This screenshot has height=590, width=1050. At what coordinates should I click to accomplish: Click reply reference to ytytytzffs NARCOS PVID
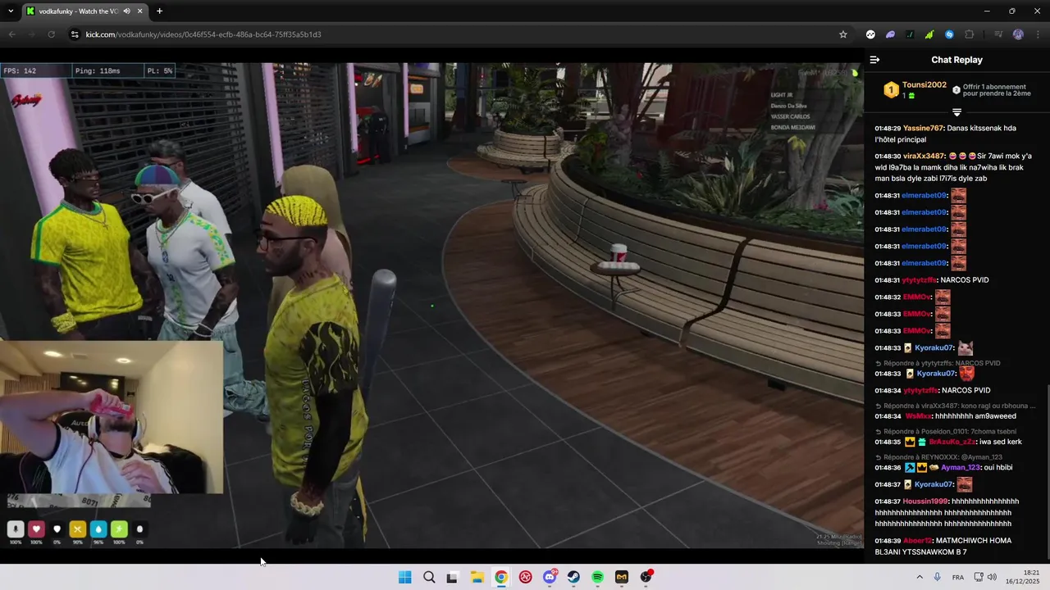coord(938,363)
